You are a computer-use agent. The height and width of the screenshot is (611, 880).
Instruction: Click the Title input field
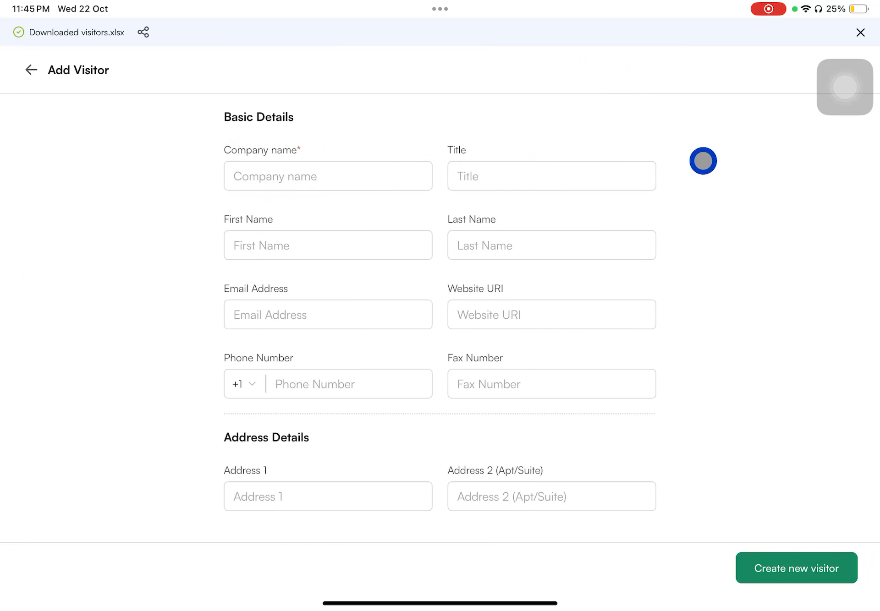[551, 176]
